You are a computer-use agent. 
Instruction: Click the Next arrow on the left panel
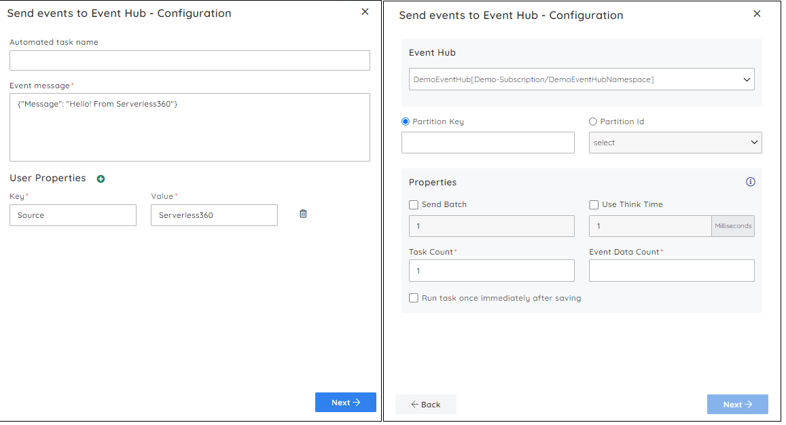[x=345, y=402]
